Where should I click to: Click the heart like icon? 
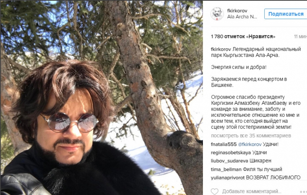[x=215, y=191]
